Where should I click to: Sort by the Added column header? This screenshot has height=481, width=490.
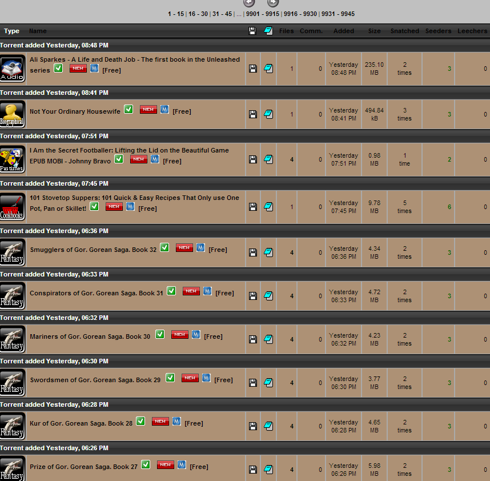[344, 31]
